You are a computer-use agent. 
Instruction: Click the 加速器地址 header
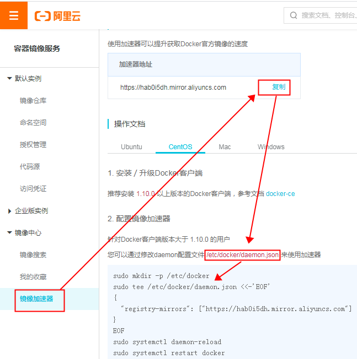(x=136, y=64)
